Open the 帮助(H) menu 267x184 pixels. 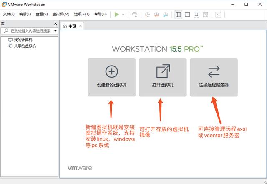101,14
